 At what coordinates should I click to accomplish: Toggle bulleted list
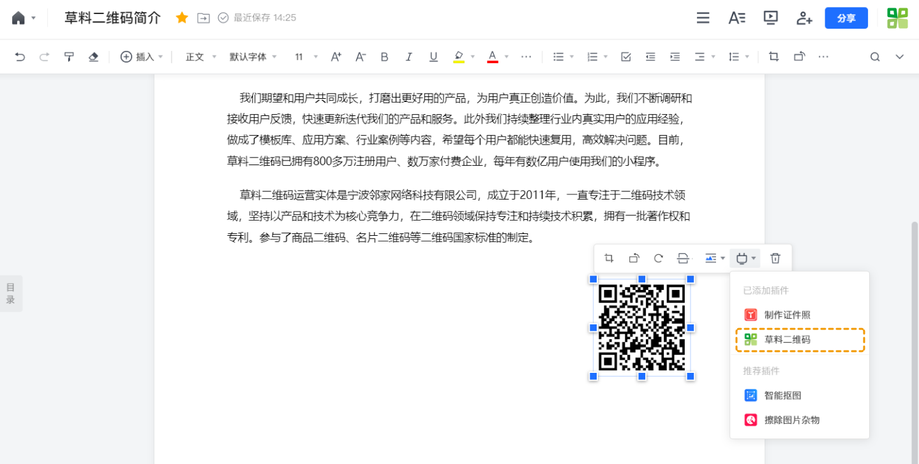(558, 57)
